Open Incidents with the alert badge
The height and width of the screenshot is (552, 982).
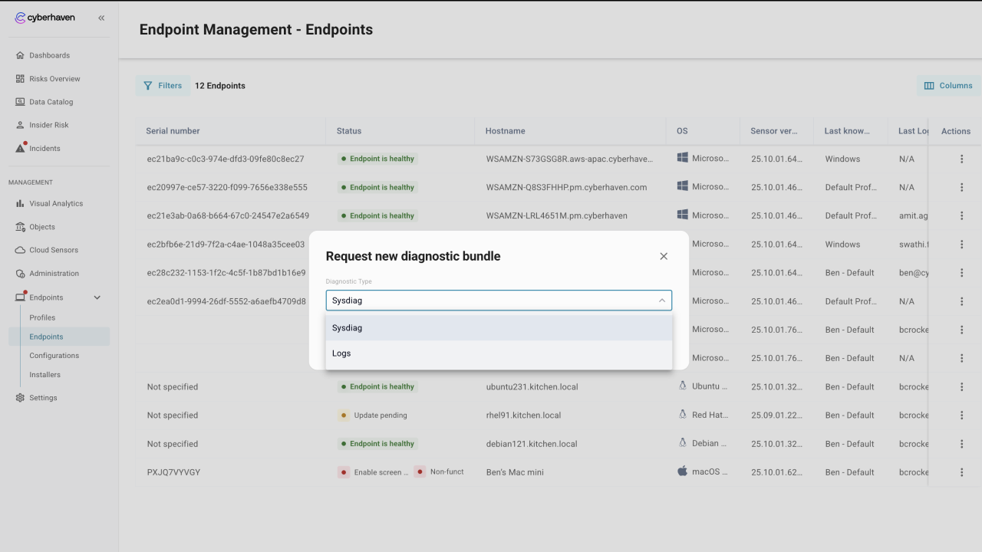coord(44,149)
